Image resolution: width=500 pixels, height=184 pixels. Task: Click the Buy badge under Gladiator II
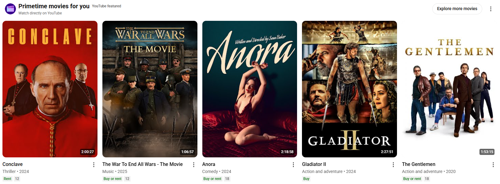tap(306, 179)
